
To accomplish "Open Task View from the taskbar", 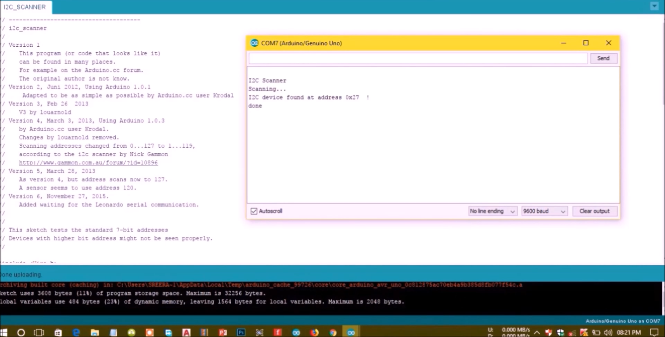I will [39, 332].
